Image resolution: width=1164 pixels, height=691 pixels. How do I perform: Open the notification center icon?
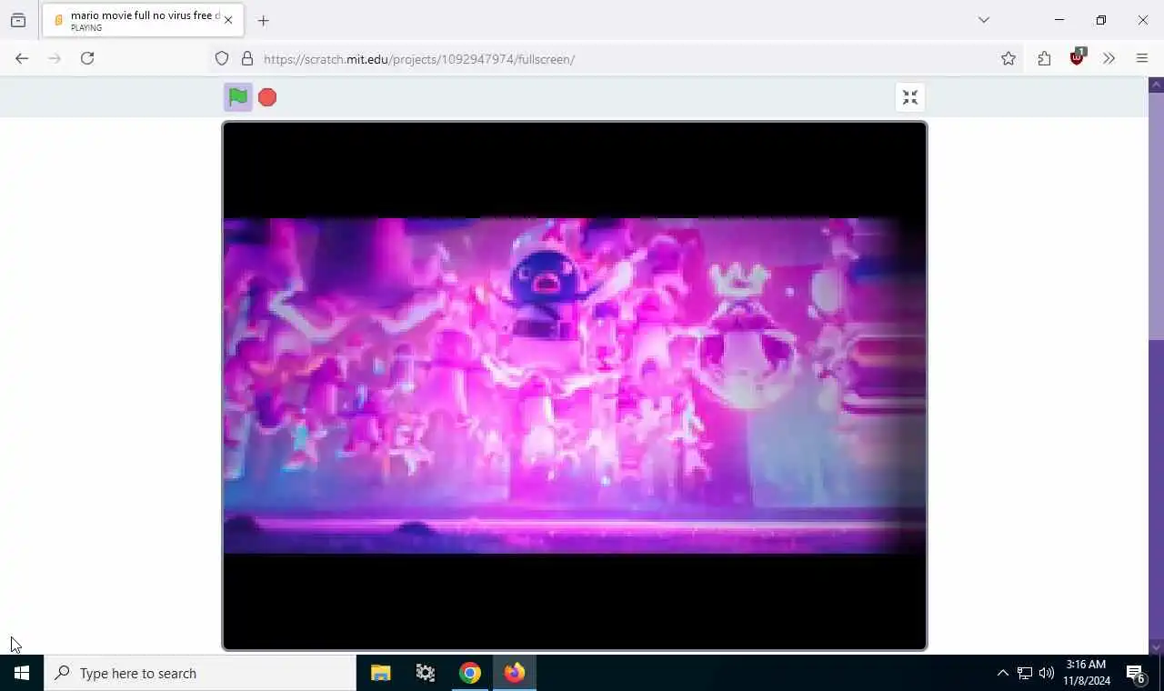click(1136, 673)
